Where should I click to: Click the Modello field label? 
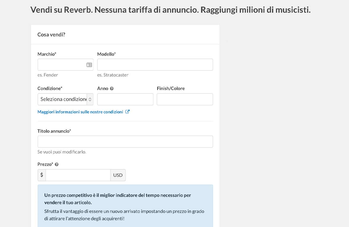tap(106, 54)
